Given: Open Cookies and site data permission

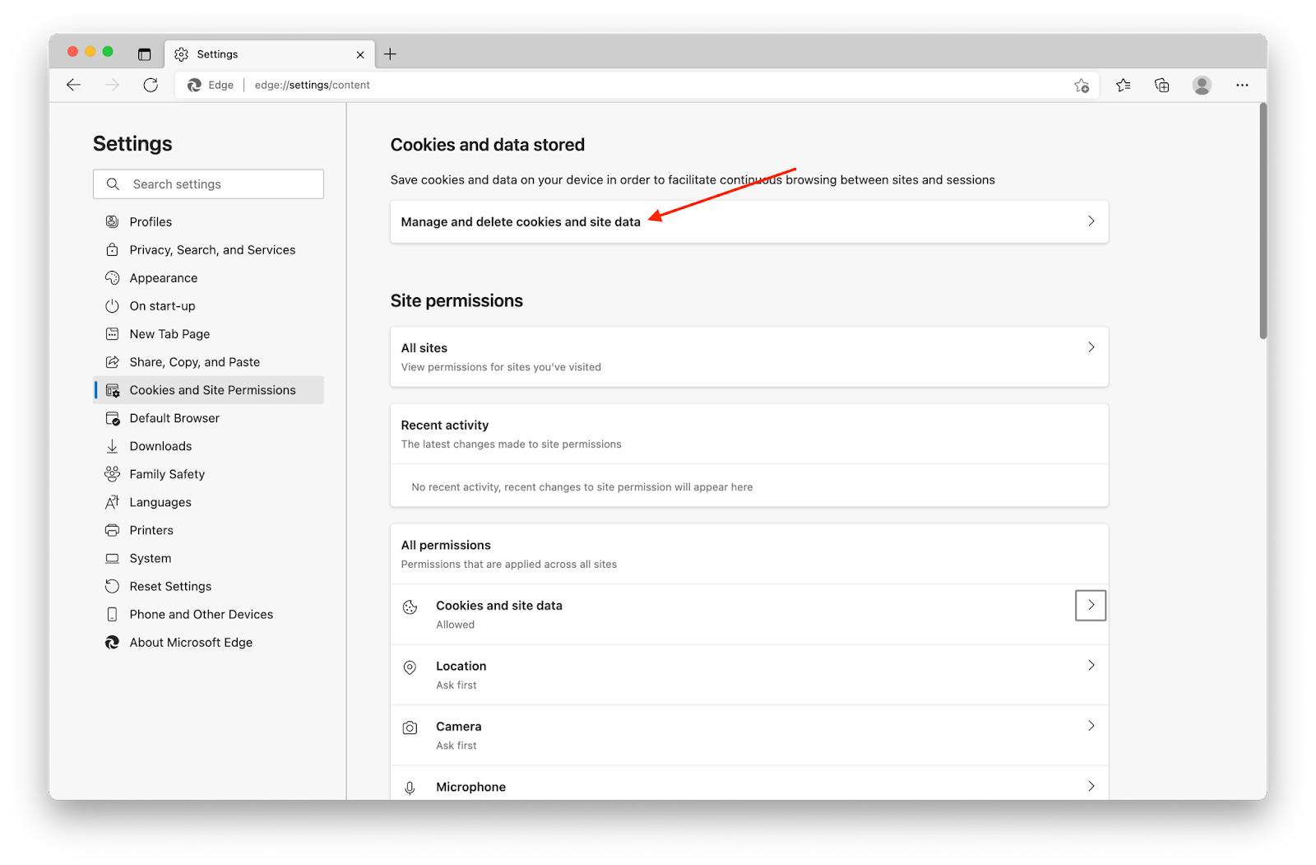Looking at the screenshot, I should point(749,615).
